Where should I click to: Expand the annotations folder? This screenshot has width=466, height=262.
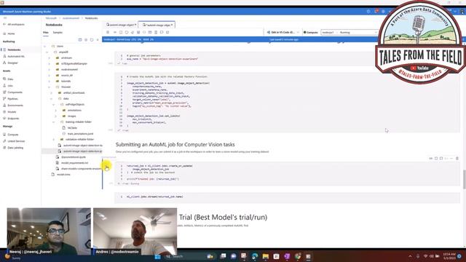pos(55,110)
